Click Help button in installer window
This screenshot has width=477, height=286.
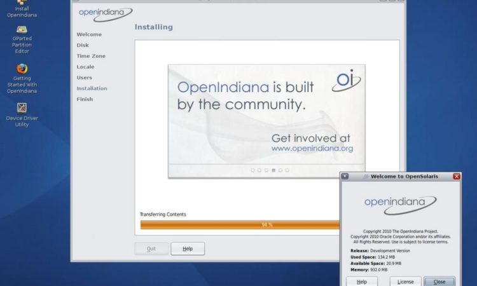[x=188, y=249]
